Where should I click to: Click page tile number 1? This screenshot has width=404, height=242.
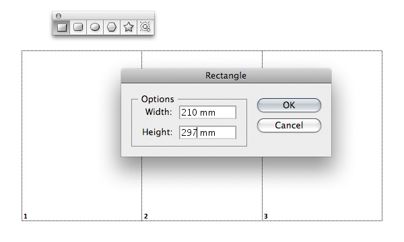pyautogui.click(x=26, y=216)
